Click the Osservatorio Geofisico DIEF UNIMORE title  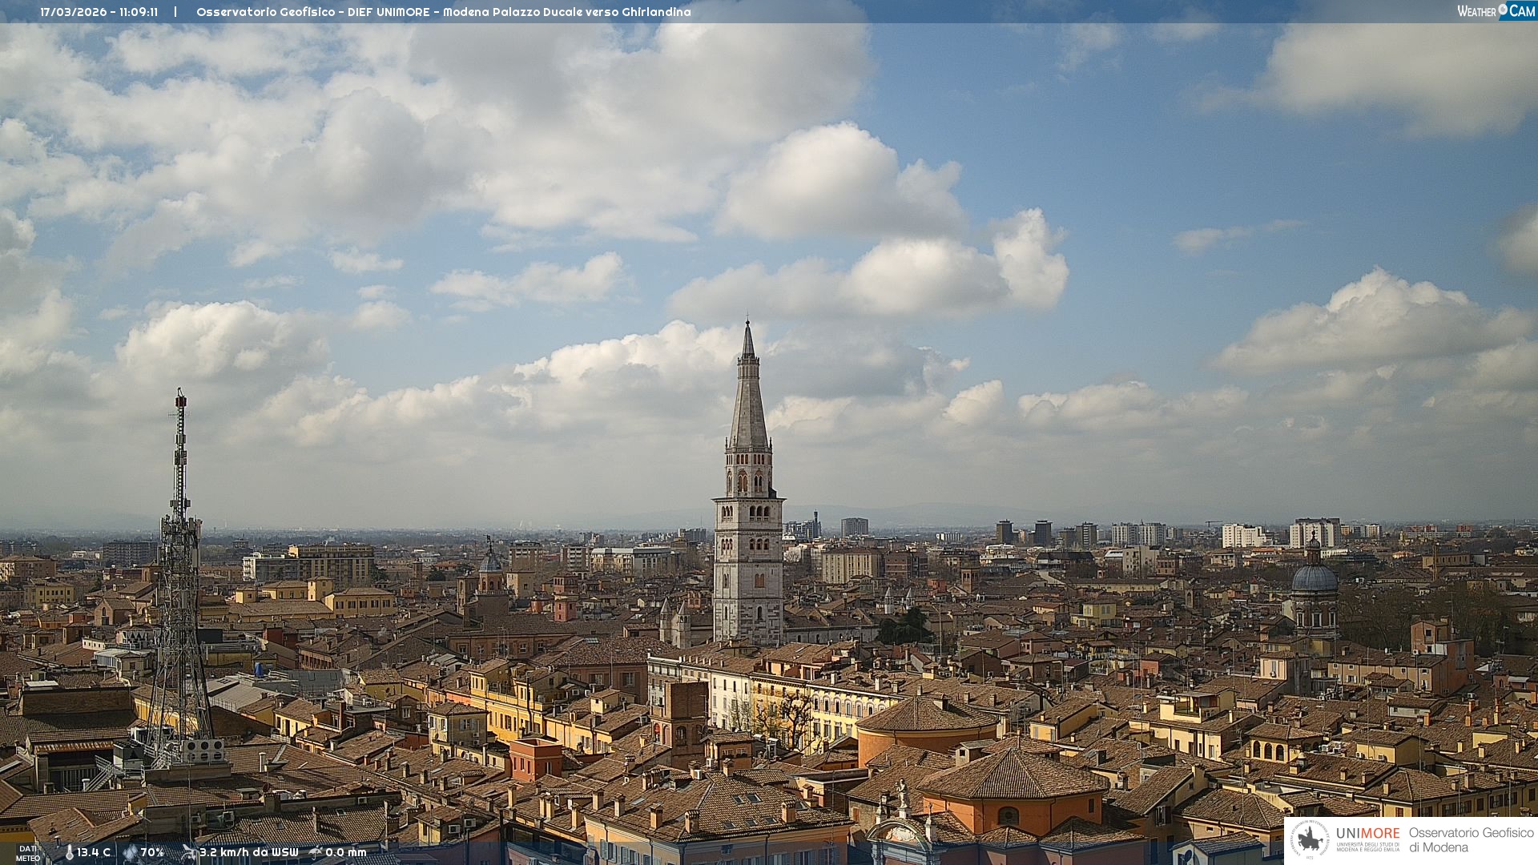[x=443, y=12]
